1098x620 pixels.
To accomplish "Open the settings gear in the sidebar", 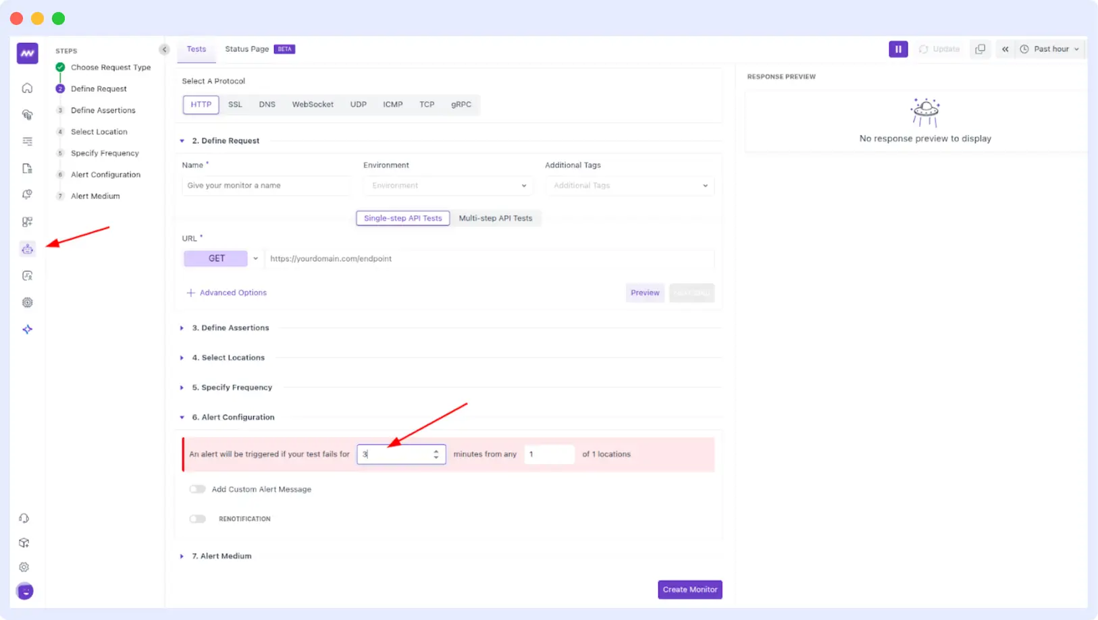I will pos(24,567).
